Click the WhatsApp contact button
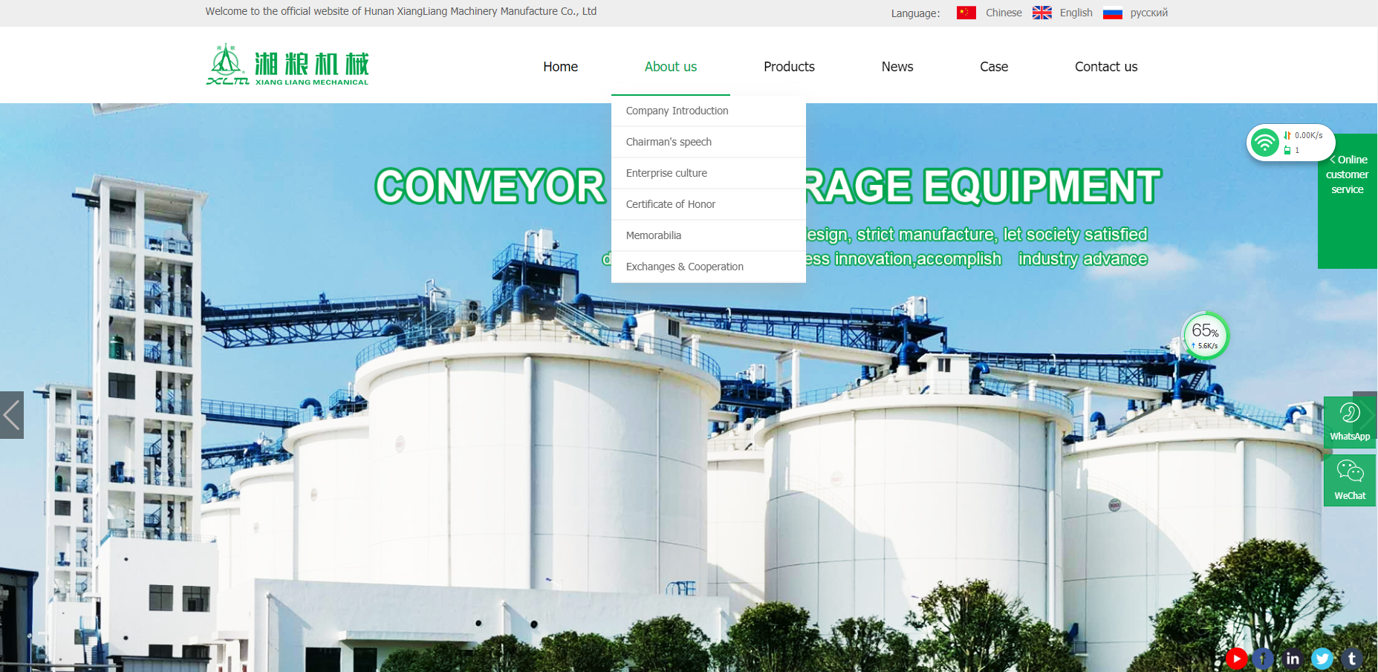 pyautogui.click(x=1350, y=422)
